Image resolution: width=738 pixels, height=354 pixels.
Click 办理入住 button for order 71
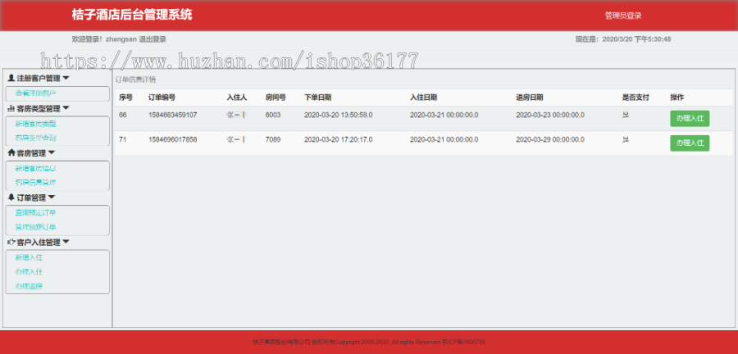690,143
